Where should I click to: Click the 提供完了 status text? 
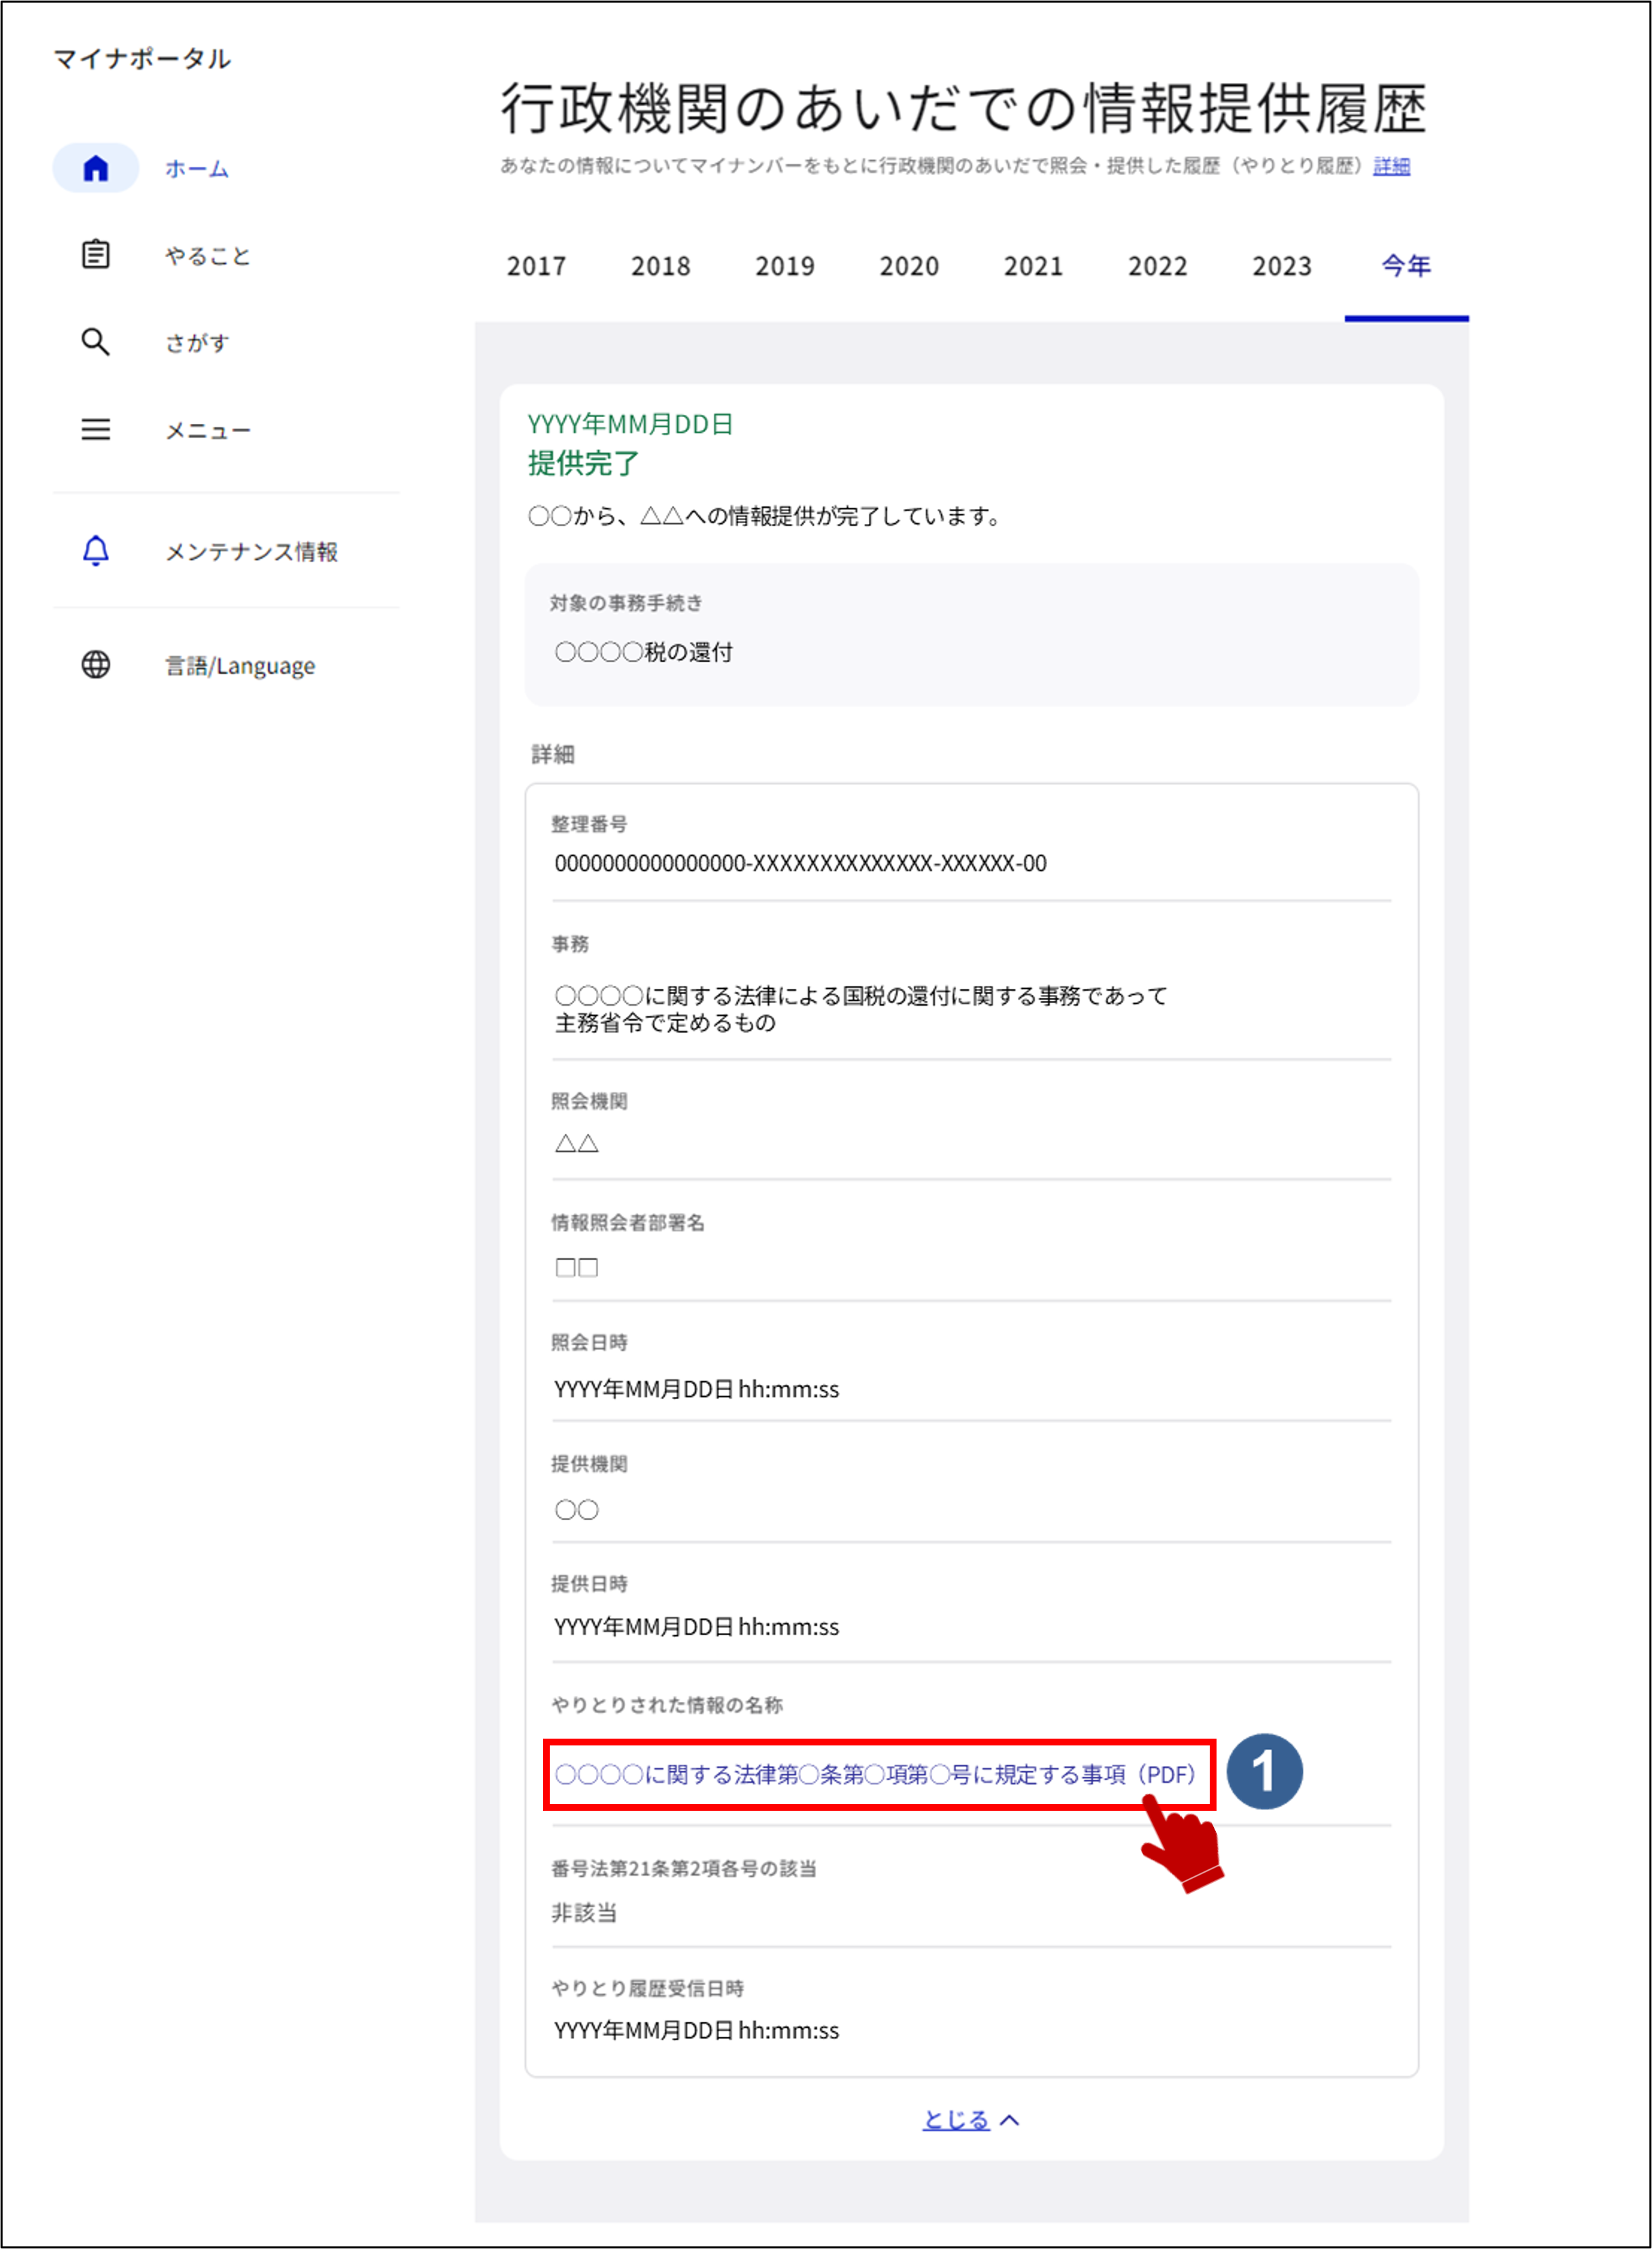click(x=583, y=463)
